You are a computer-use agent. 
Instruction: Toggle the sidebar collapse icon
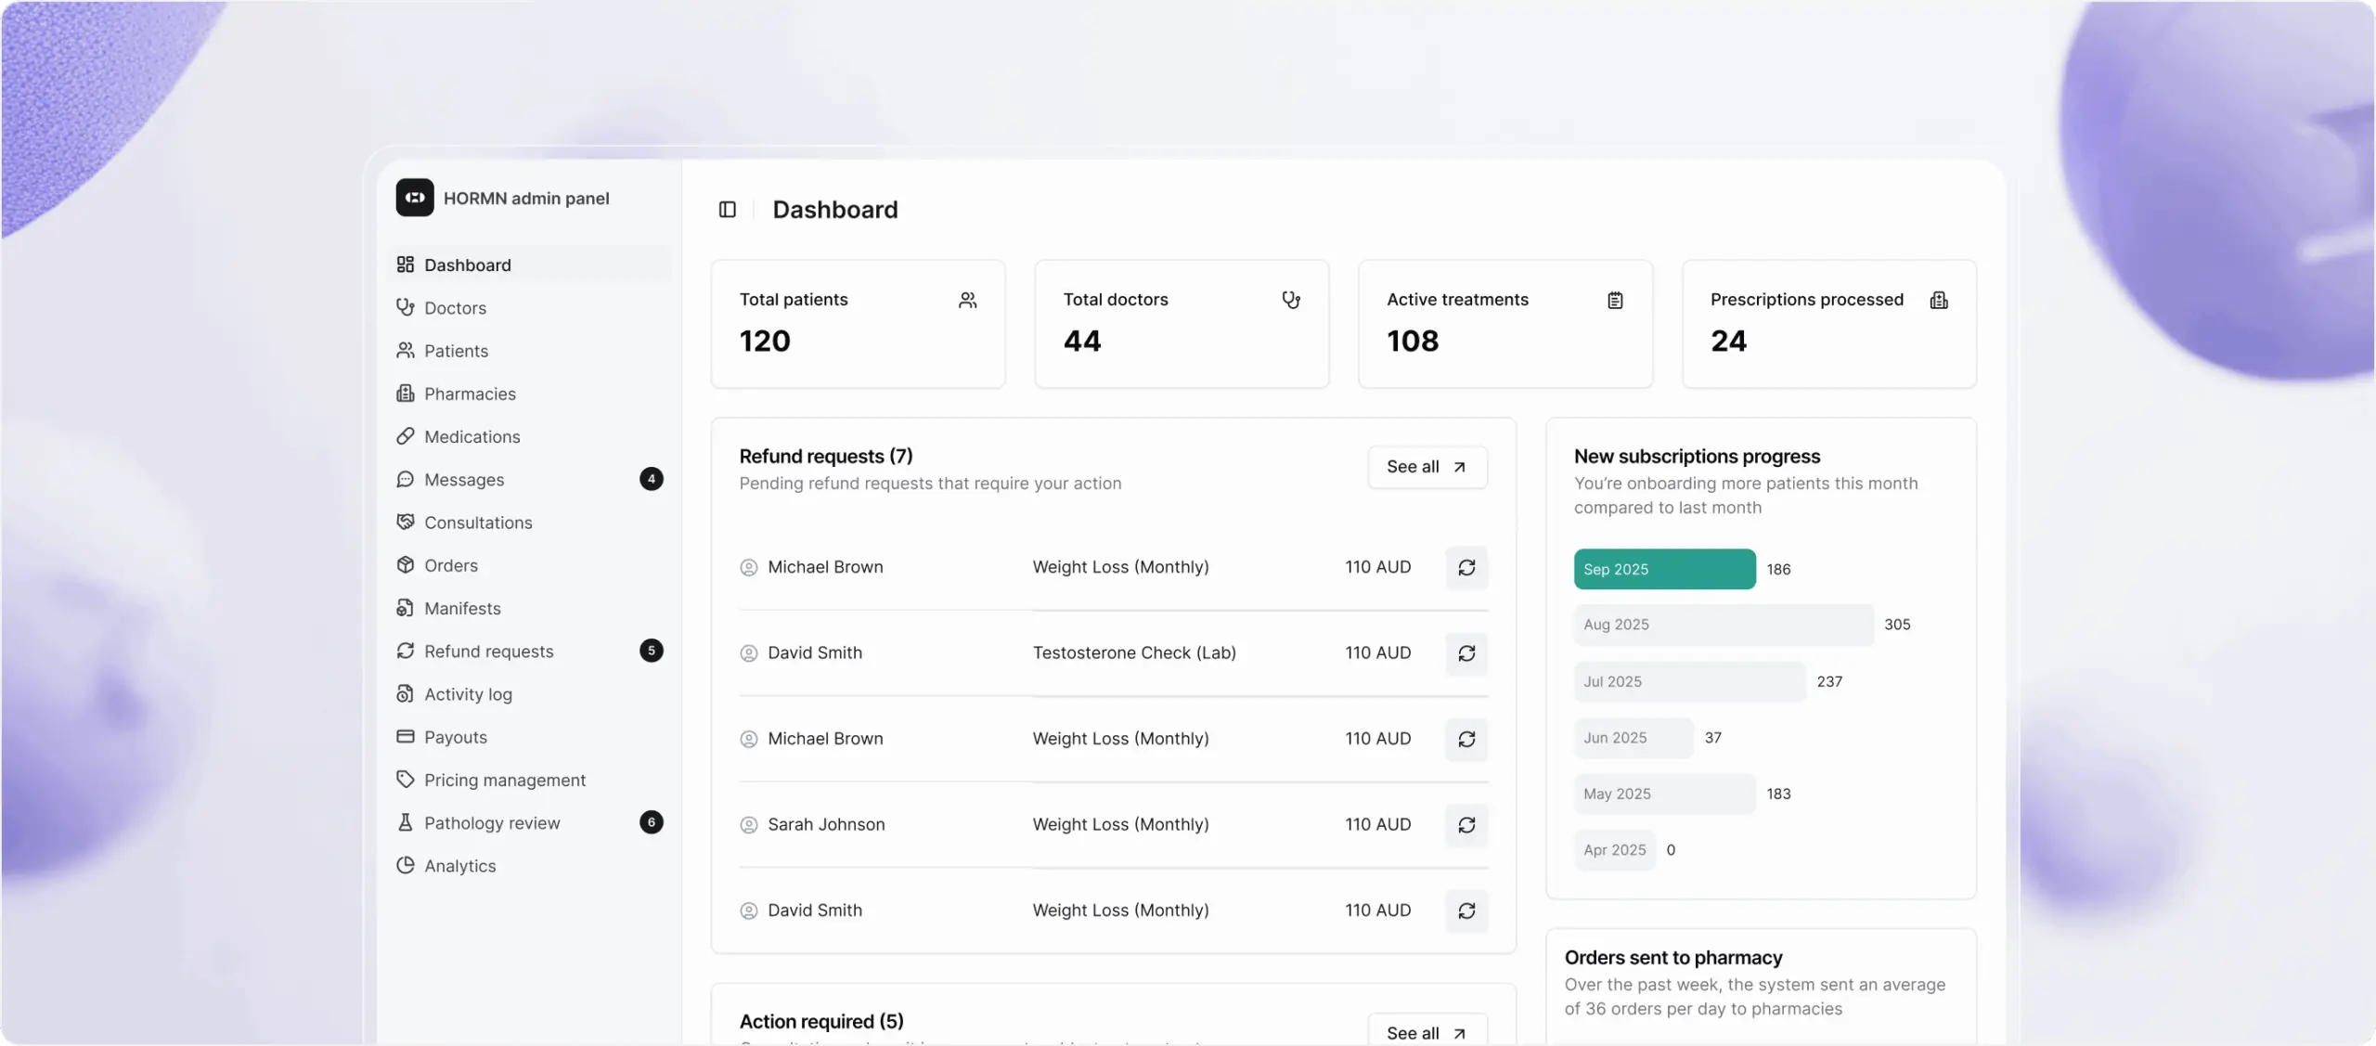pos(727,210)
